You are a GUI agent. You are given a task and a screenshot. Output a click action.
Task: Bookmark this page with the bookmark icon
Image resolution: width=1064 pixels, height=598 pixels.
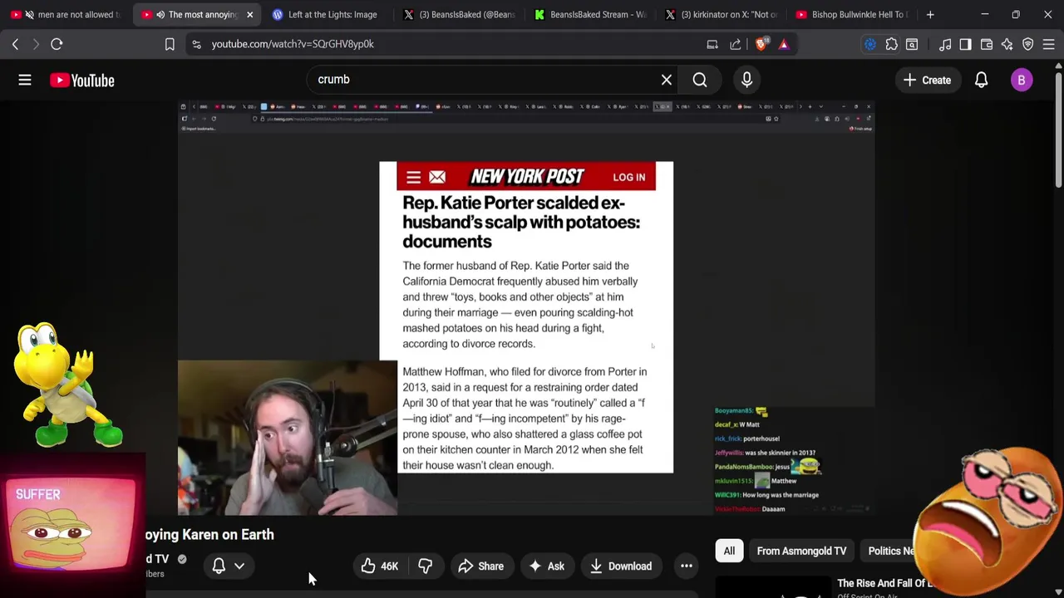(x=170, y=44)
